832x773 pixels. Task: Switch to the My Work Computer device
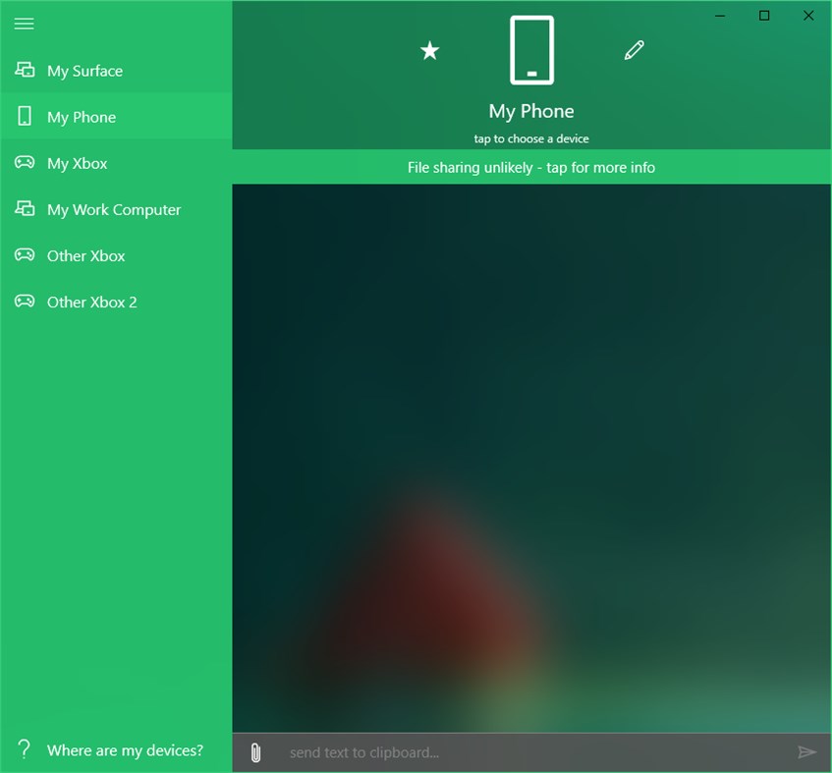point(114,209)
